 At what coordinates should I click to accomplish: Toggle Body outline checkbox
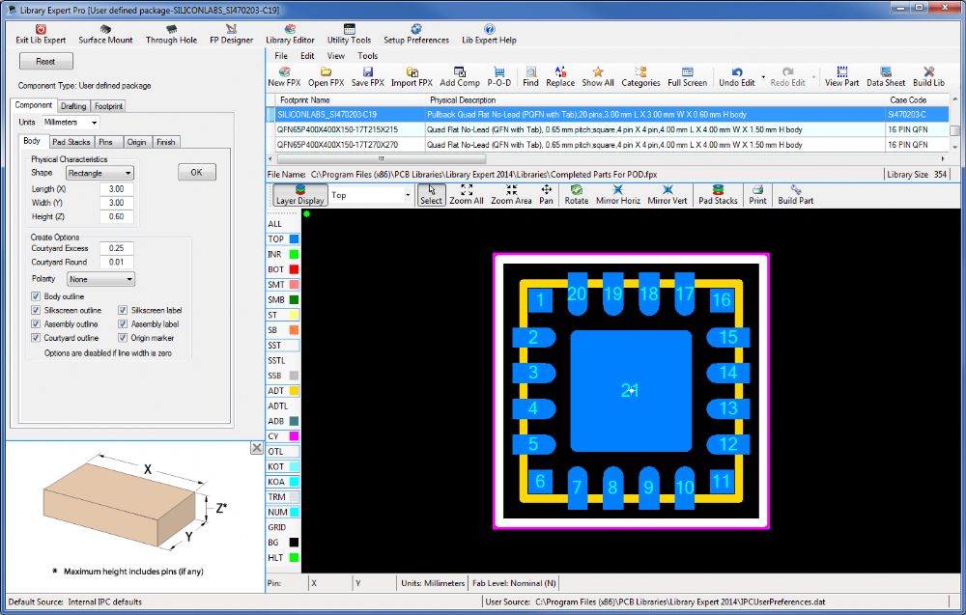click(36, 296)
